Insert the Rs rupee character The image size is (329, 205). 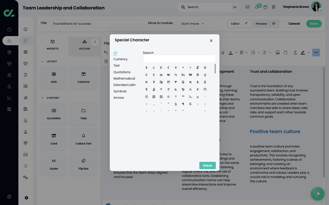coord(183,75)
